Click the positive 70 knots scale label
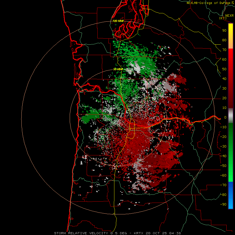 [x=224, y=50]
